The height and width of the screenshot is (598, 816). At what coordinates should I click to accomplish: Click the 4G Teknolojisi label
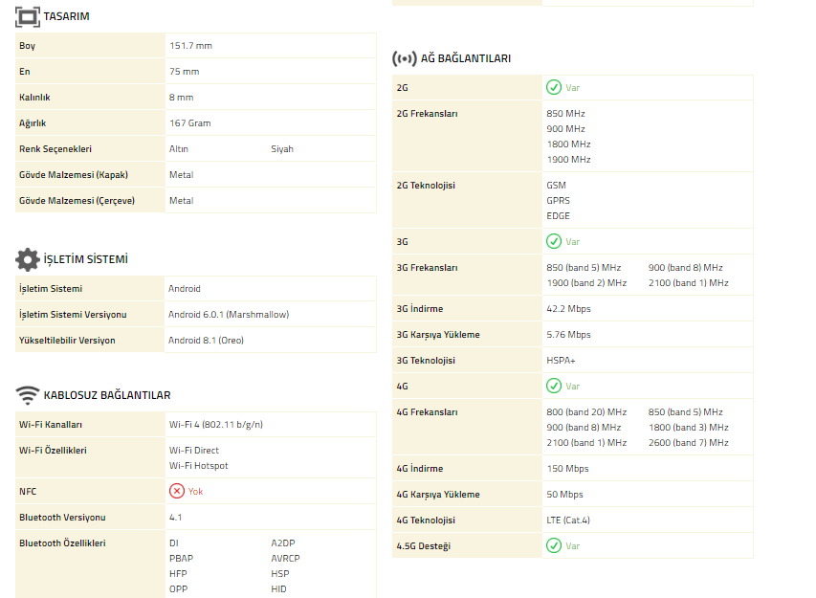426,520
